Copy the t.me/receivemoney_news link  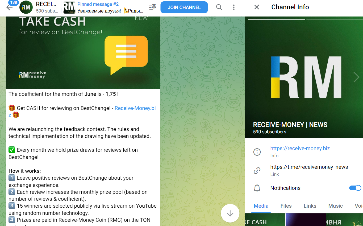click(309, 167)
